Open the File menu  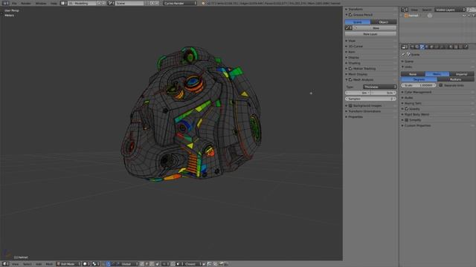pyautogui.click(x=14, y=3)
